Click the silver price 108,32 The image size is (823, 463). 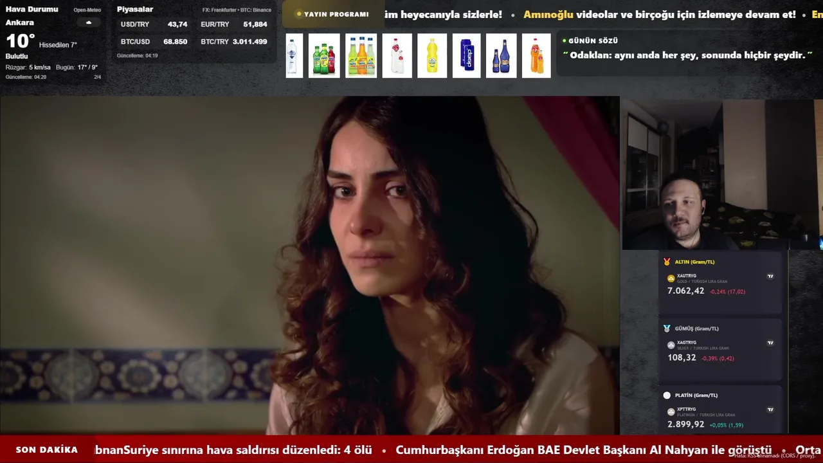(x=682, y=358)
